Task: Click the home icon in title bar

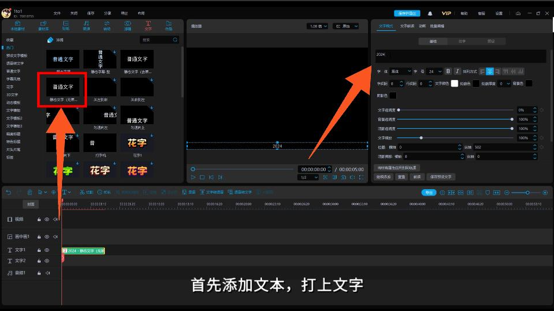Action: coord(518,13)
